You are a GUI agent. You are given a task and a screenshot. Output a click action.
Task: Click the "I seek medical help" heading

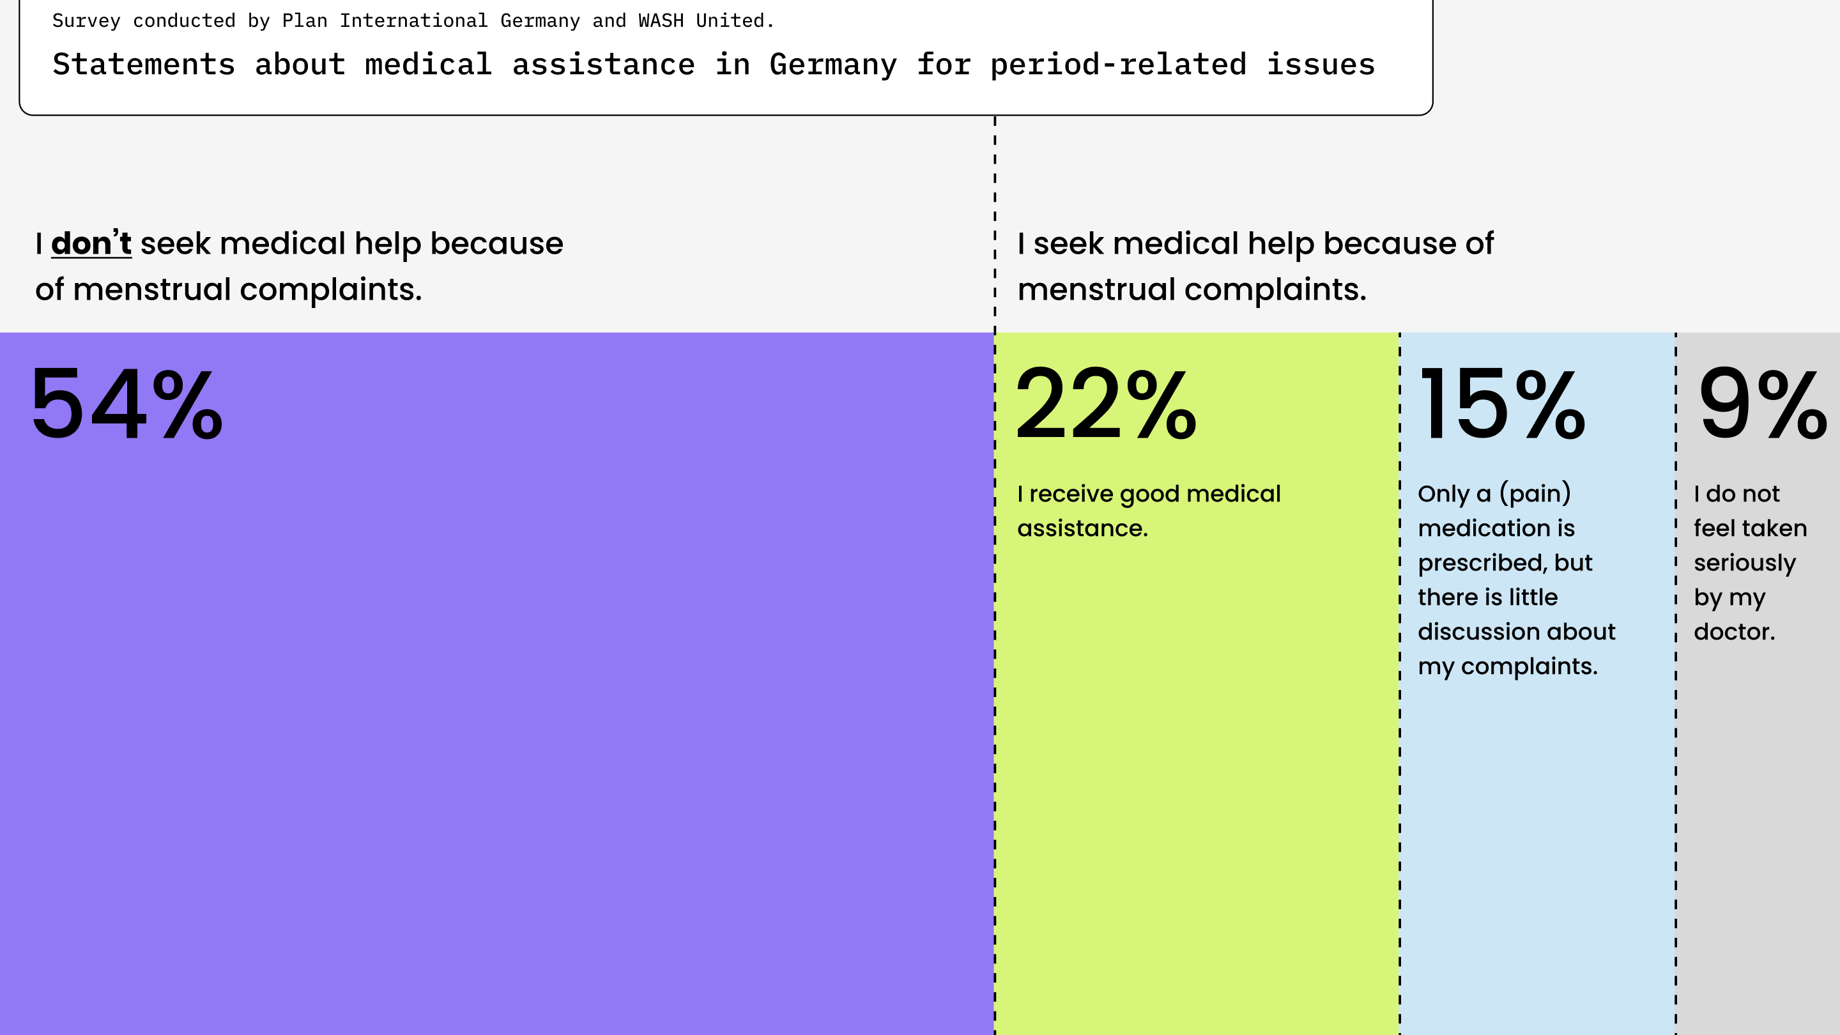(x=1255, y=243)
